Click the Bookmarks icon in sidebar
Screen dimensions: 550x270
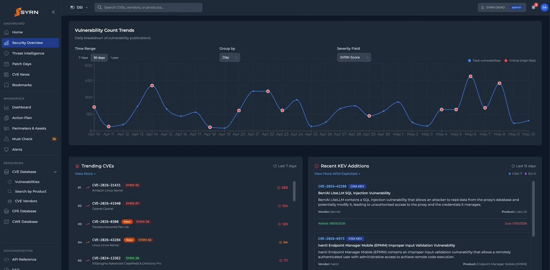pyautogui.click(x=6, y=85)
